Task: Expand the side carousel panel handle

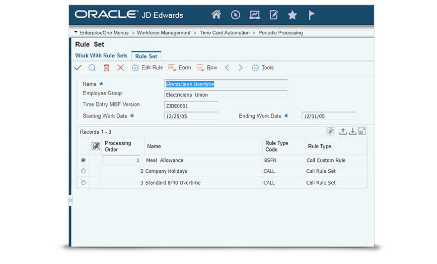Action: click(x=71, y=201)
